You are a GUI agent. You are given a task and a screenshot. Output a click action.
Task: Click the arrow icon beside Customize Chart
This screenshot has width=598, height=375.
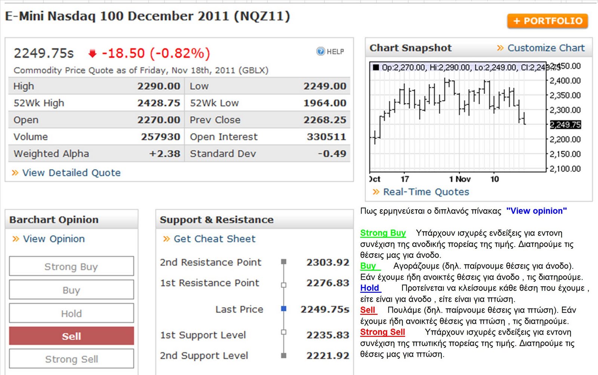click(500, 48)
